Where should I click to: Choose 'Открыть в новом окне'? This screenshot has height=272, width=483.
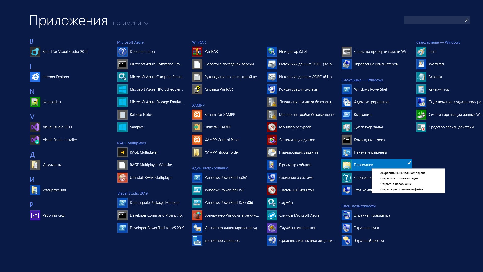coord(396,184)
